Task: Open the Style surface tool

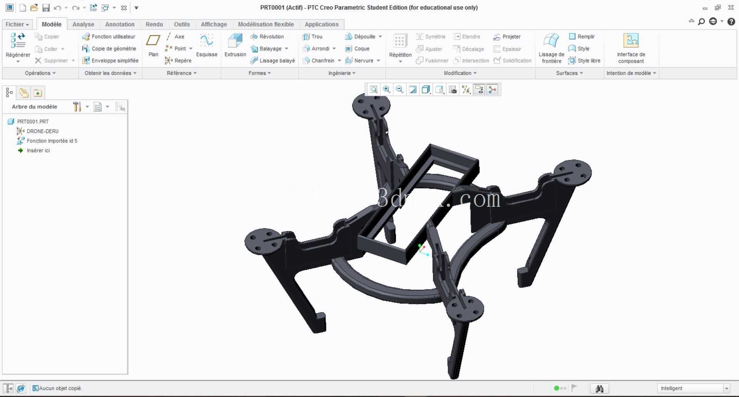Action: click(x=579, y=48)
